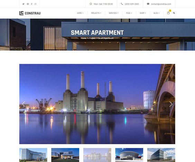Advance to next slide with right arrow
This screenshot has height=162, width=195.
(171, 104)
